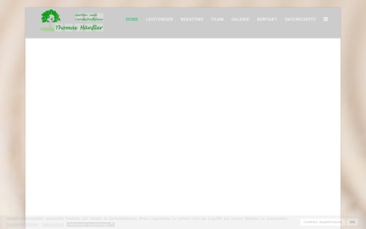
Task: Open the TEAM page
Action: pyautogui.click(x=217, y=19)
